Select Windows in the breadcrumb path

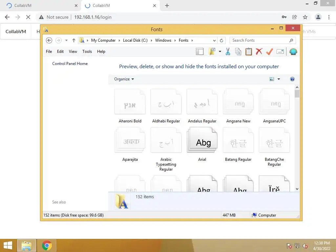point(163,40)
